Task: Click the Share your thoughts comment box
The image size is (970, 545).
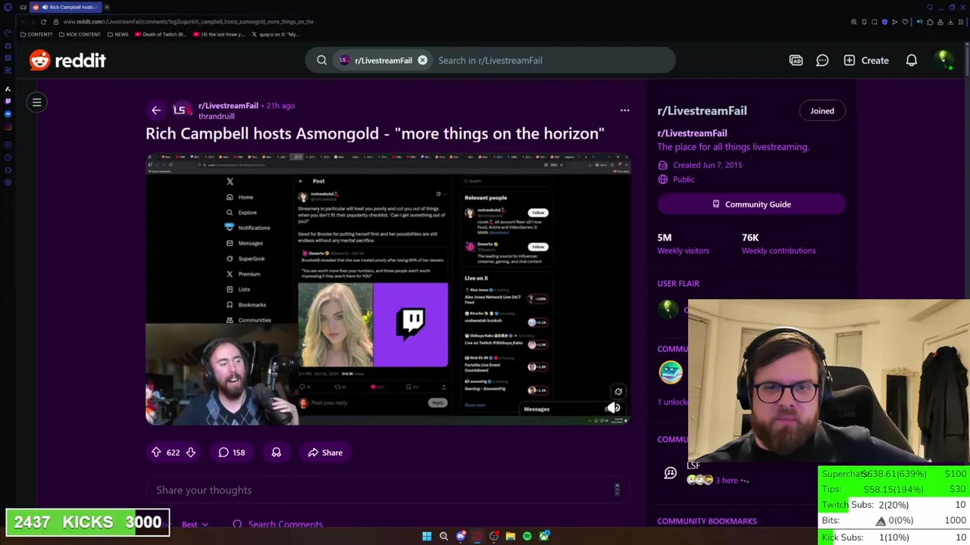Action: (x=387, y=490)
